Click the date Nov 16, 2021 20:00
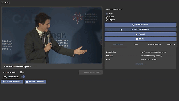The height and width of the screenshot is (101, 179). click(x=148, y=60)
